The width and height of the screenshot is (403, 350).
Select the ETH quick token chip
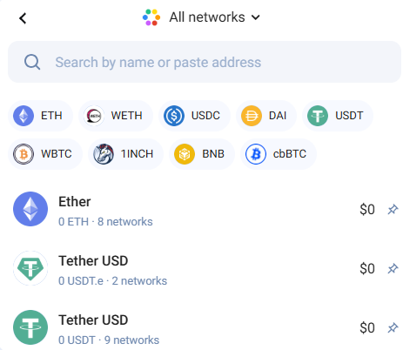click(40, 116)
